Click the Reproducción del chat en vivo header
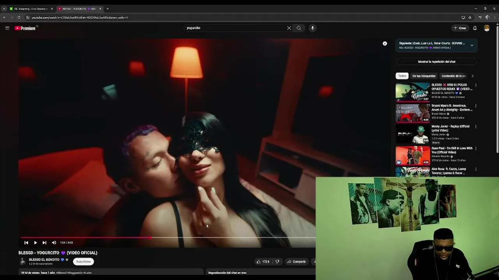Viewport: 499px width, 280px height. [227, 273]
